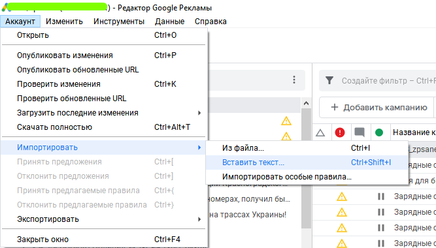This screenshot has height=248, width=436.
Task: Choose Проверить обновленные URL entry
Action: [x=104, y=99]
